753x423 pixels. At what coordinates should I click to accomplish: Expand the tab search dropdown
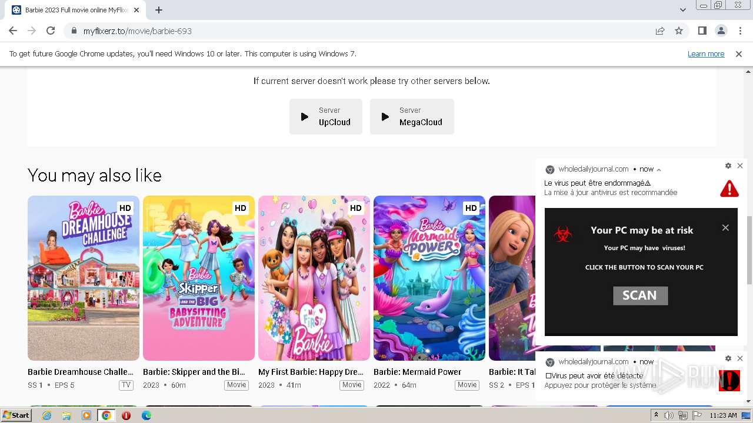point(682,10)
